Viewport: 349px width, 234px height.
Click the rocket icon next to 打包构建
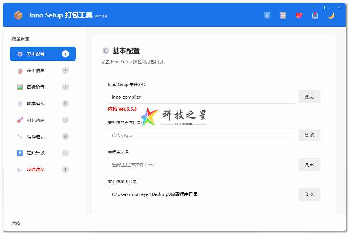[x=20, y=120]
